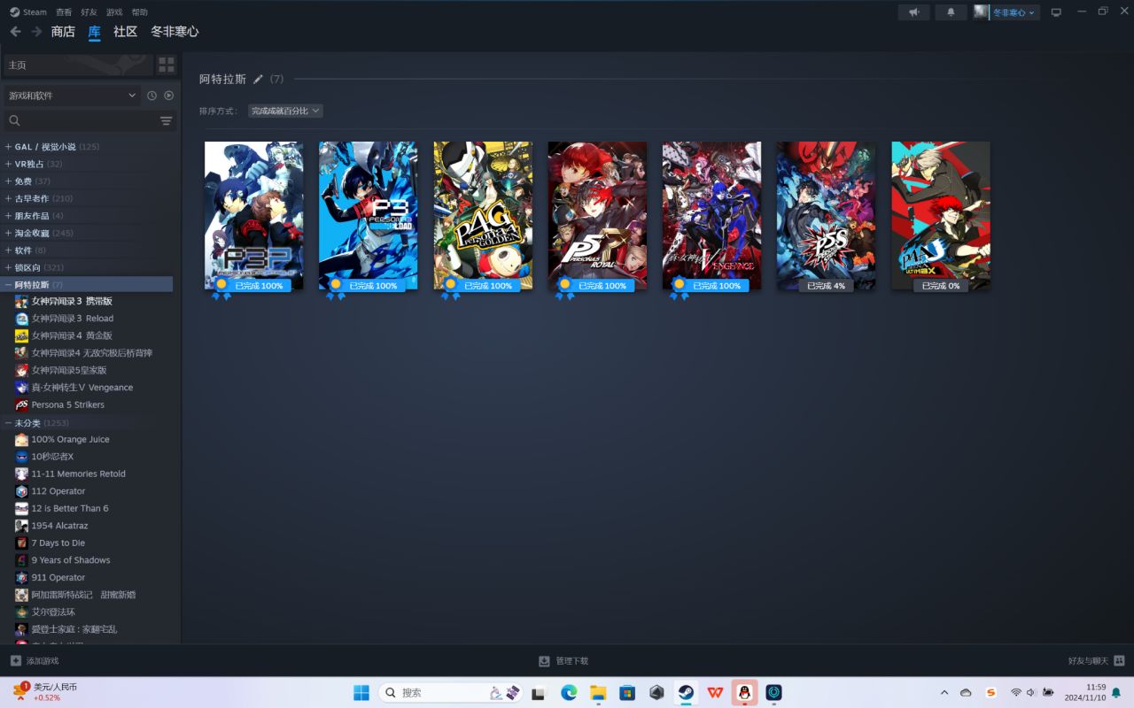
Task: Open the 真·女神转生V Vengeance cover
Action: (x=711, y=215)
